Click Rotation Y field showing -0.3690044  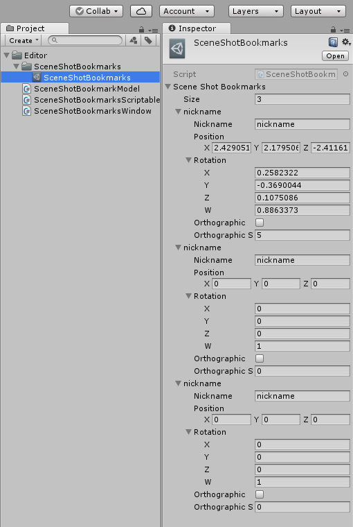tap(302, 185)
